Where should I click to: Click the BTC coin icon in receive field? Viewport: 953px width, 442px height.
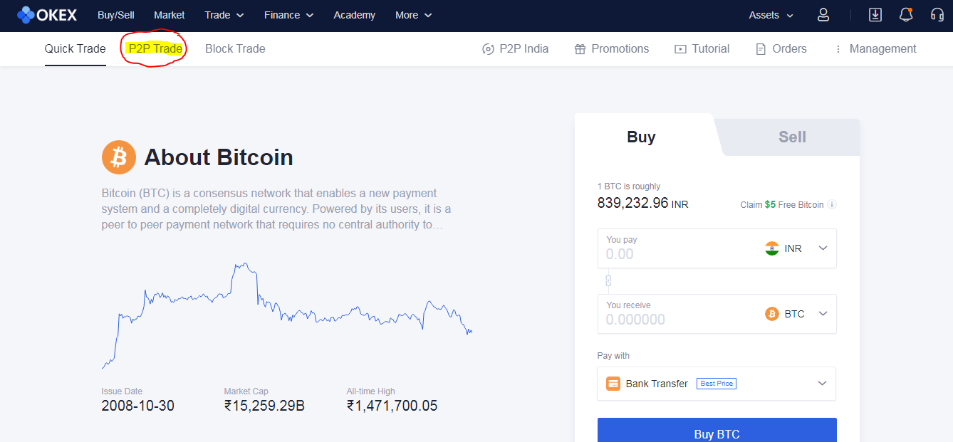tap(772, 314)
